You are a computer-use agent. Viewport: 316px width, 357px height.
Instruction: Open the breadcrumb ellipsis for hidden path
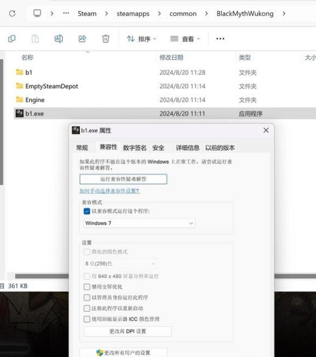(x=66, y=13)
